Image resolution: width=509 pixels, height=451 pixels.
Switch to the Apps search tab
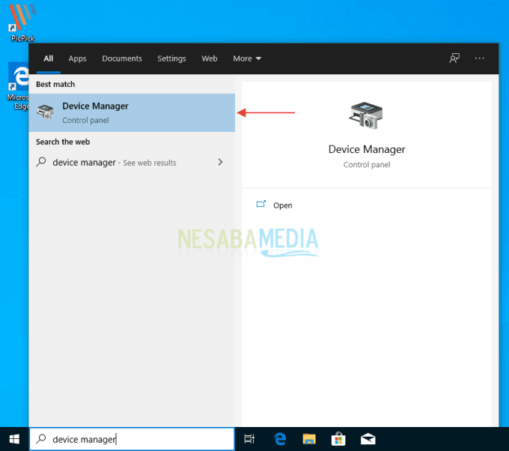[x=77, y=58]
